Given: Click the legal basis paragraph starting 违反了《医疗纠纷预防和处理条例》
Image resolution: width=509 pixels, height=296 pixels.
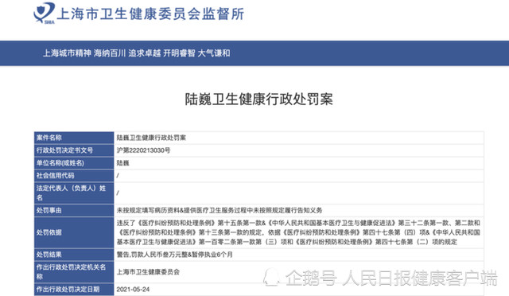Looking at the screenshot, I should tap(298, 232).
